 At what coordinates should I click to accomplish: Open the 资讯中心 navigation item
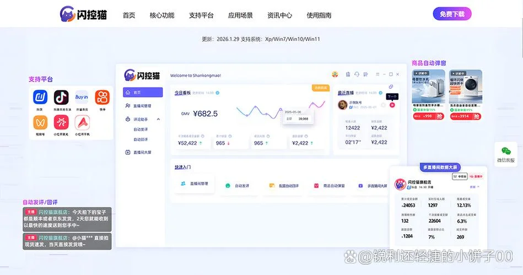[279, 15]
